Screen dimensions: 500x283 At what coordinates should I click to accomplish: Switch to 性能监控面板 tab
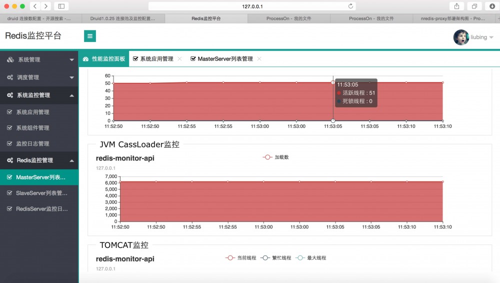(x=103, y=58)
